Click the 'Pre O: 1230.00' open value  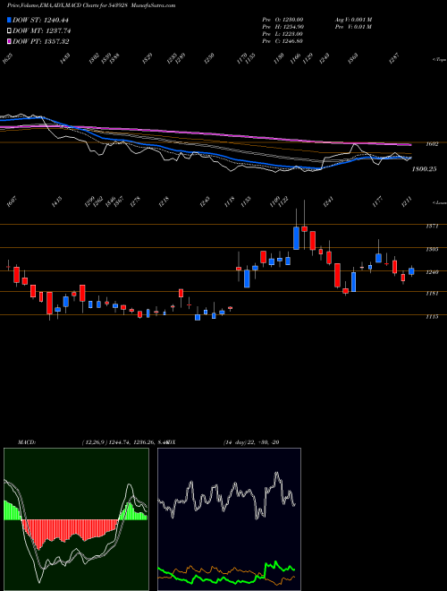pyautogui.click(x=283, y=20)
